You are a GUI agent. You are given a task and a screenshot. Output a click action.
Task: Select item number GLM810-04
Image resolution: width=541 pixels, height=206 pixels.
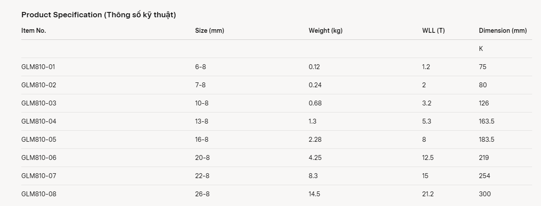[39, 121]
